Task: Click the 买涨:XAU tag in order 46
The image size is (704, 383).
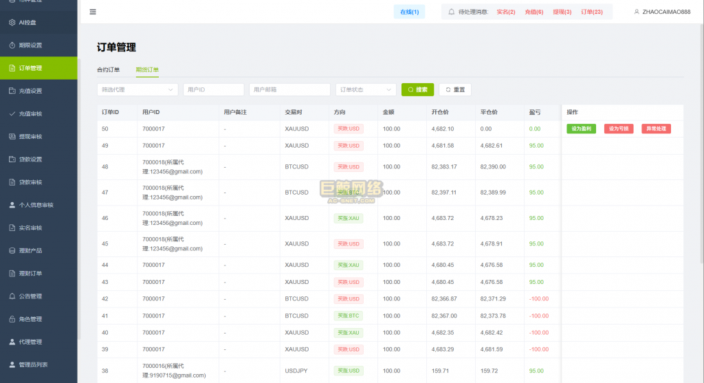Action: click(x=349, y=218)
